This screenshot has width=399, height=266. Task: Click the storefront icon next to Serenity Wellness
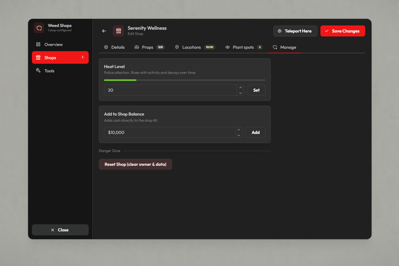(118, 31)
